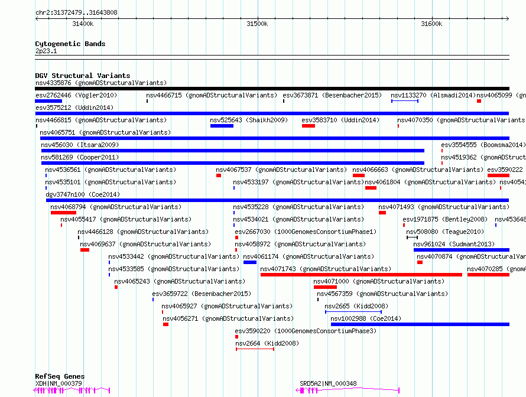This screenshot has width=526, height=397.
Task: Select nsv2664 (Kidd2008) label
Action: [267, 343]
